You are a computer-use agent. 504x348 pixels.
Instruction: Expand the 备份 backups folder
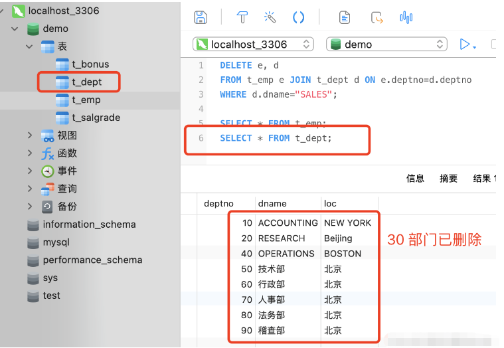pos(30,206)
